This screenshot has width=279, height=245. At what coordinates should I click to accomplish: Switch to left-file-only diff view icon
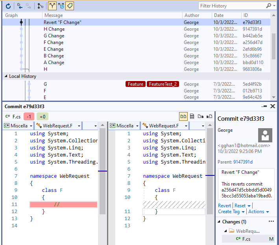201,116
